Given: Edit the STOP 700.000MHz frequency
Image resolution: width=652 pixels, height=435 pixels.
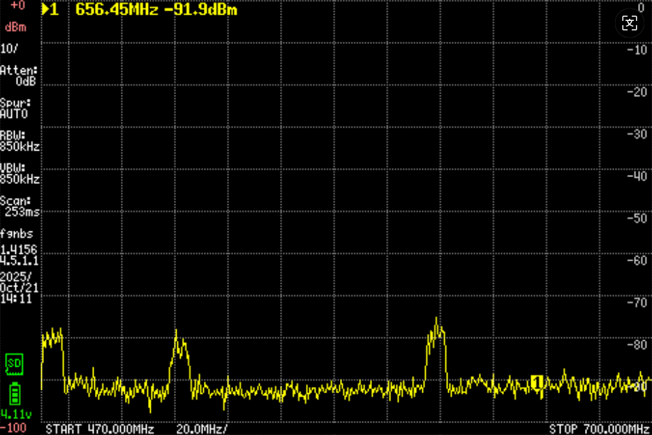Looking at the screenshot, I should [598, 428].
